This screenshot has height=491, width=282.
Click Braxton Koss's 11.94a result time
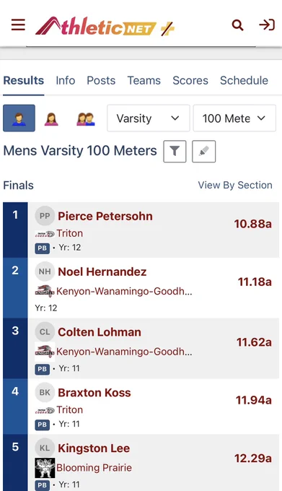pyautogui.click(x=254, y=400)
